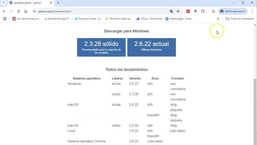257x145 pixels.
Task: Minimize the browser window
Action: click(234, 3)
